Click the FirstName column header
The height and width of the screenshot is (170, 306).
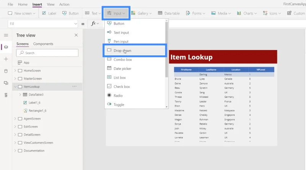[186, 70]
